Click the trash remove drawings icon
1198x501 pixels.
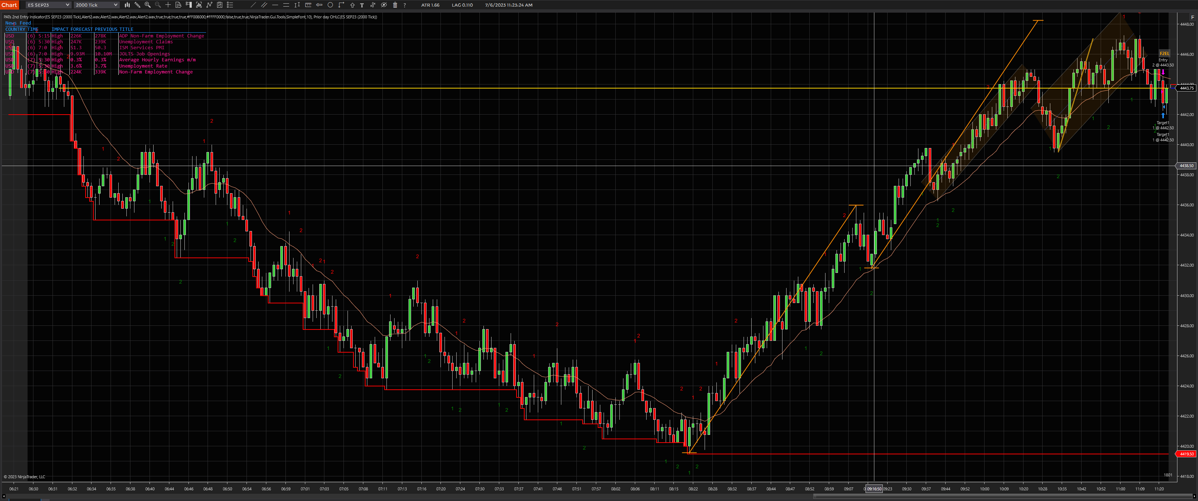[395, 5]
